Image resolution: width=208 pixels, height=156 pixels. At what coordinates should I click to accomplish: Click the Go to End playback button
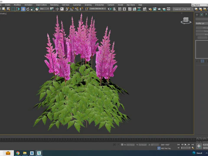click(192, 145)
